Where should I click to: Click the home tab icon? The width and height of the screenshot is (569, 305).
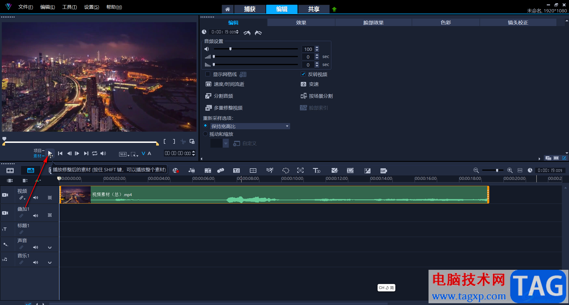(x=227, y=9)
